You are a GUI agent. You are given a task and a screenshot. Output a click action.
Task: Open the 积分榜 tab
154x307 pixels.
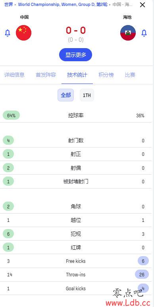click(x=106, y=75)
